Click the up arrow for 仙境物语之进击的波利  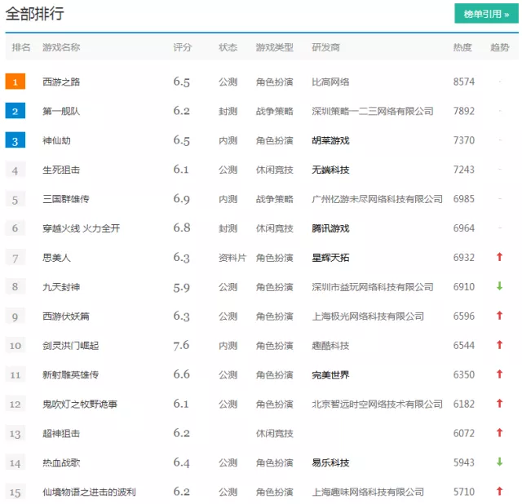tap(499, 491)
